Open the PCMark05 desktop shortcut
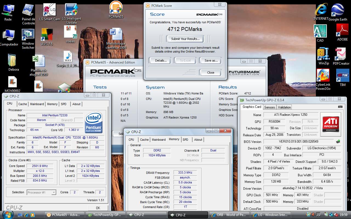This screenshot has height=219, width=351. click(116, 10)
